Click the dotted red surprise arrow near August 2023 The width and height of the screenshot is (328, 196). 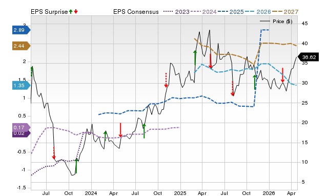(x=54, y=153)
